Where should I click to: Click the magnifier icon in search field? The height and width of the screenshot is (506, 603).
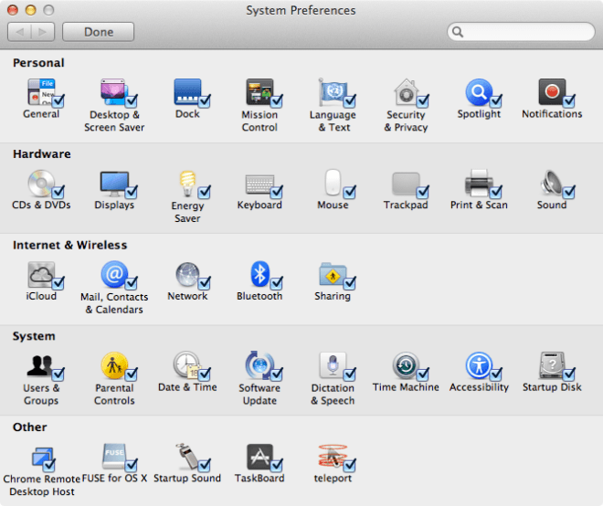(x=458, y=32)
